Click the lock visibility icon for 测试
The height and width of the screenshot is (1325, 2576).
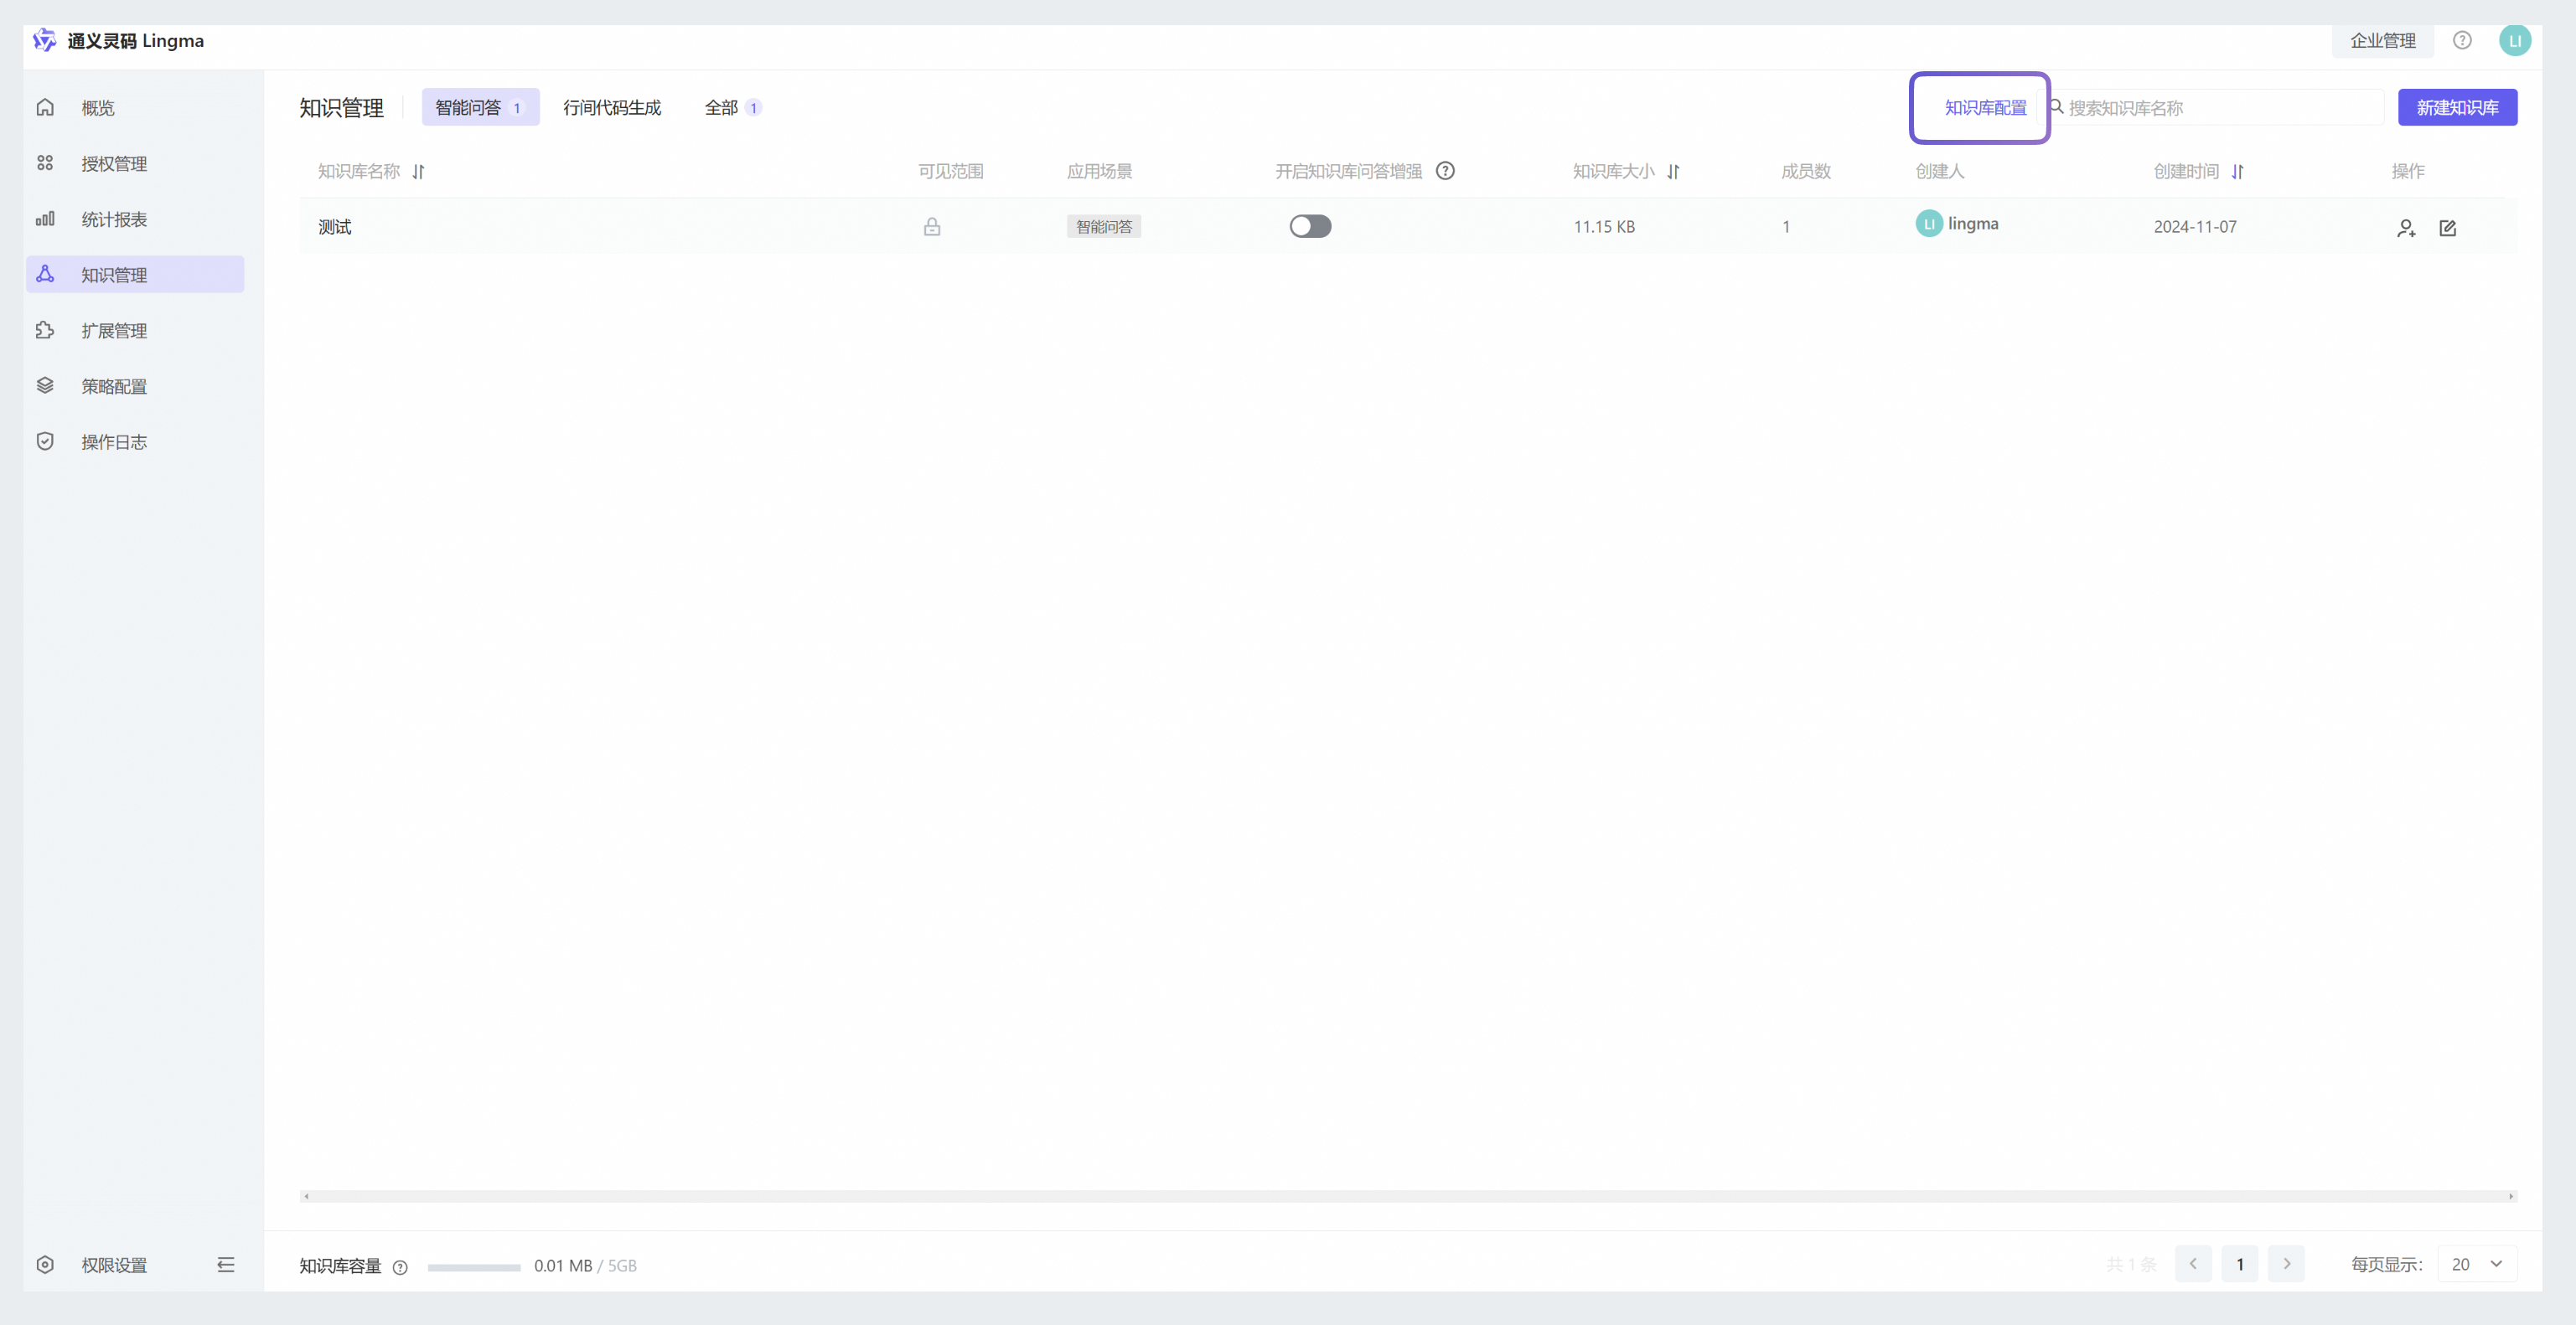[932, 227]
